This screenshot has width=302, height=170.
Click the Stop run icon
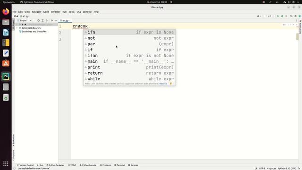[x=286, y=16]
